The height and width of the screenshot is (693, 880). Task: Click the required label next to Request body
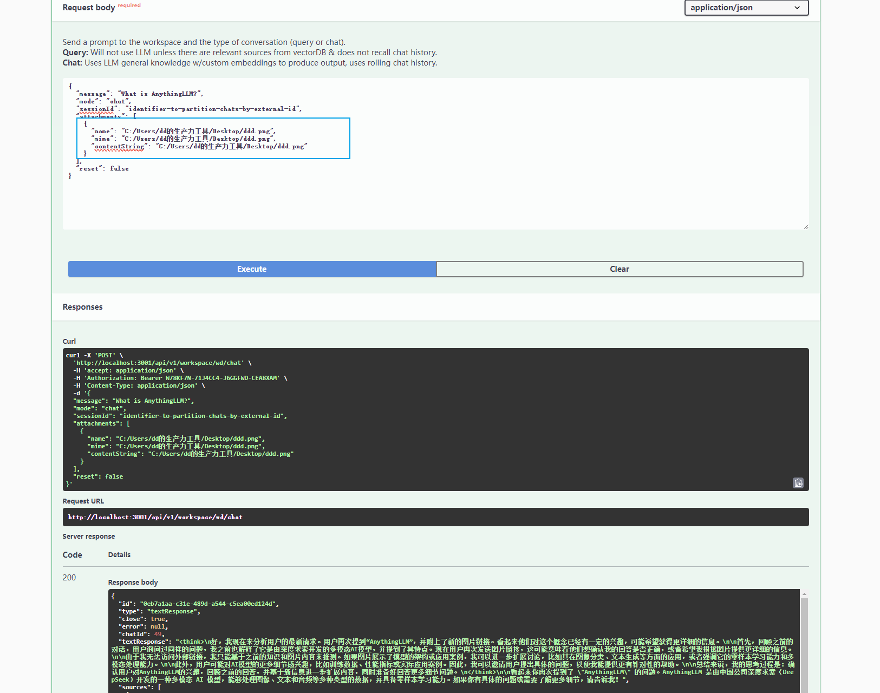pos(129,5)
